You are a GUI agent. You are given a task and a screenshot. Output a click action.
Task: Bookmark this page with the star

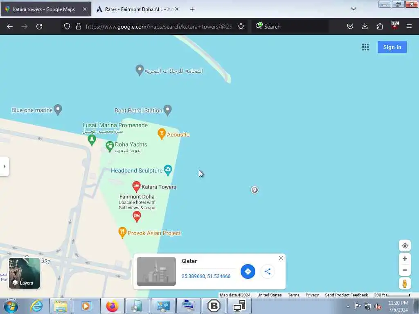(x=241, y=26)
